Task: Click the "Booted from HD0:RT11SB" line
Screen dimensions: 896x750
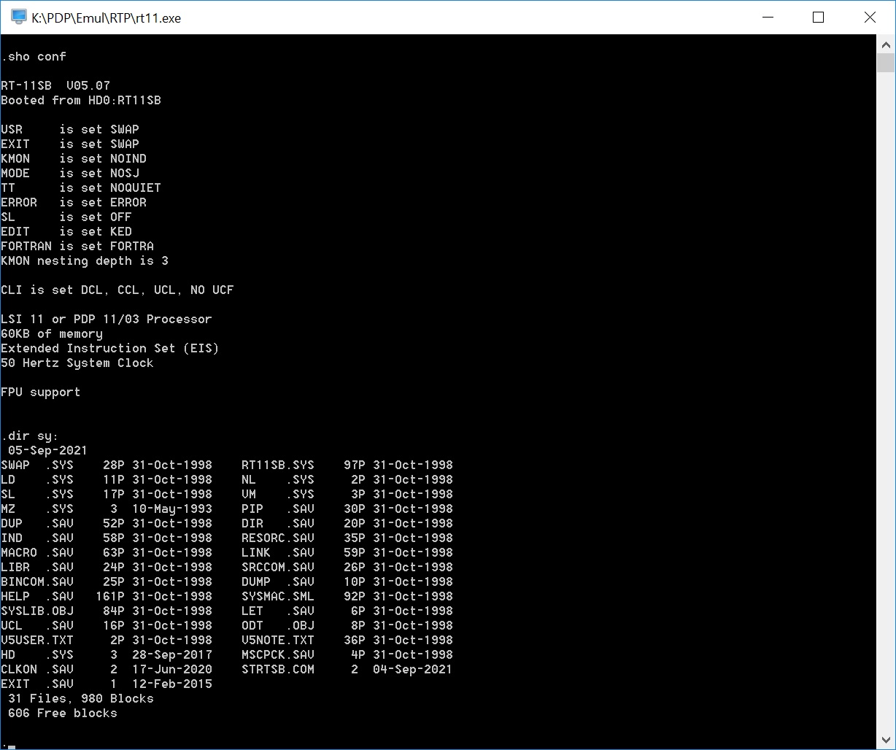Action: tap(81, 100)
